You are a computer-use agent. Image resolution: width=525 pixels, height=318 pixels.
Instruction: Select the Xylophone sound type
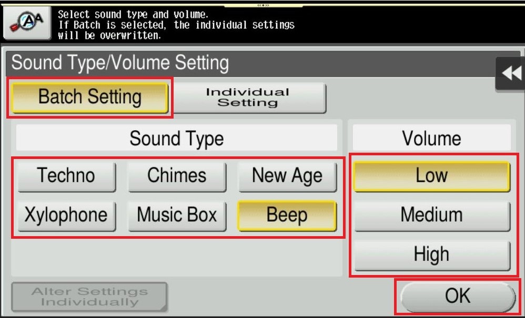(66, 215)
